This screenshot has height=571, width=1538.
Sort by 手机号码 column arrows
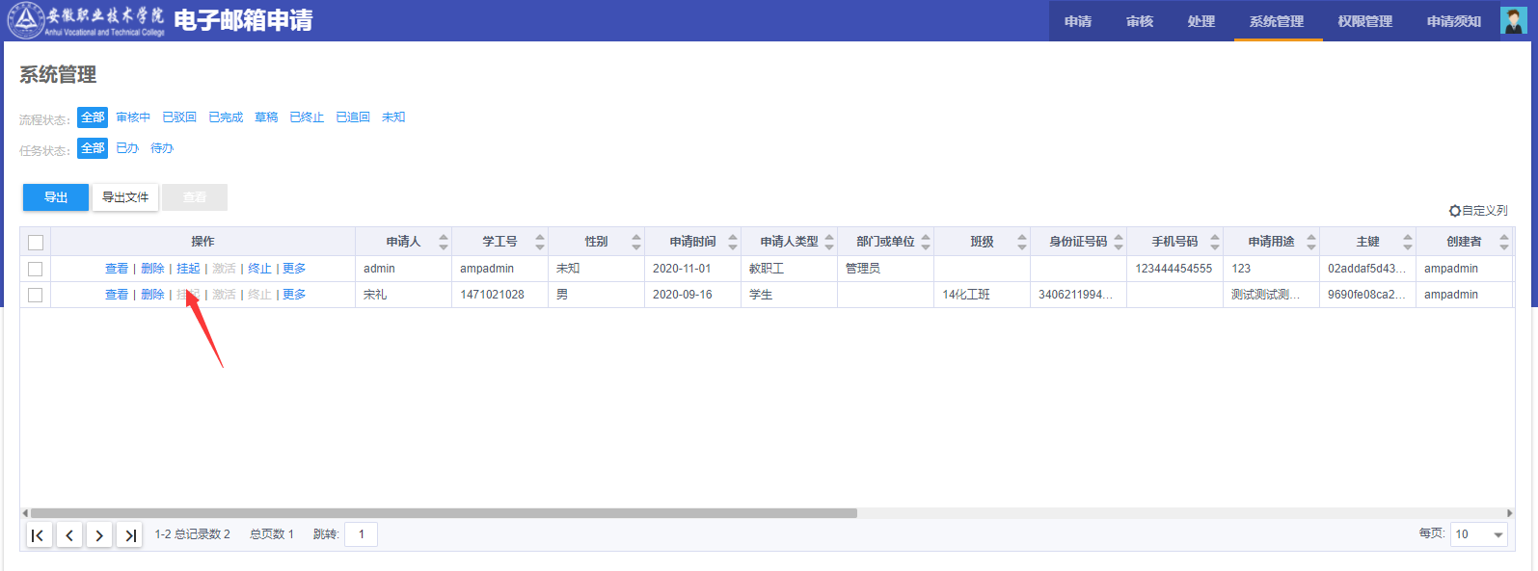point(1215,242)
